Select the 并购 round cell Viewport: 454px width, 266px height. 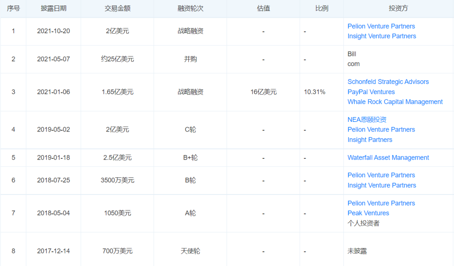tap(190, 59)
